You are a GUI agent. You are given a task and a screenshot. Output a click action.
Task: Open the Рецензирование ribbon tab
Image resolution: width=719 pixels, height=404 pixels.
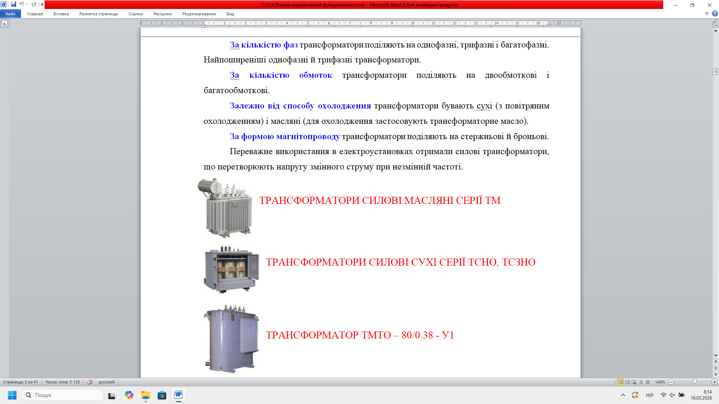[199, 14]
